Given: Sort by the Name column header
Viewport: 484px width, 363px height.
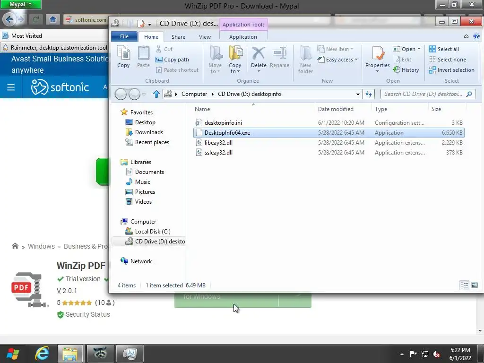Looking at the screenshot, I should [253, 109].
